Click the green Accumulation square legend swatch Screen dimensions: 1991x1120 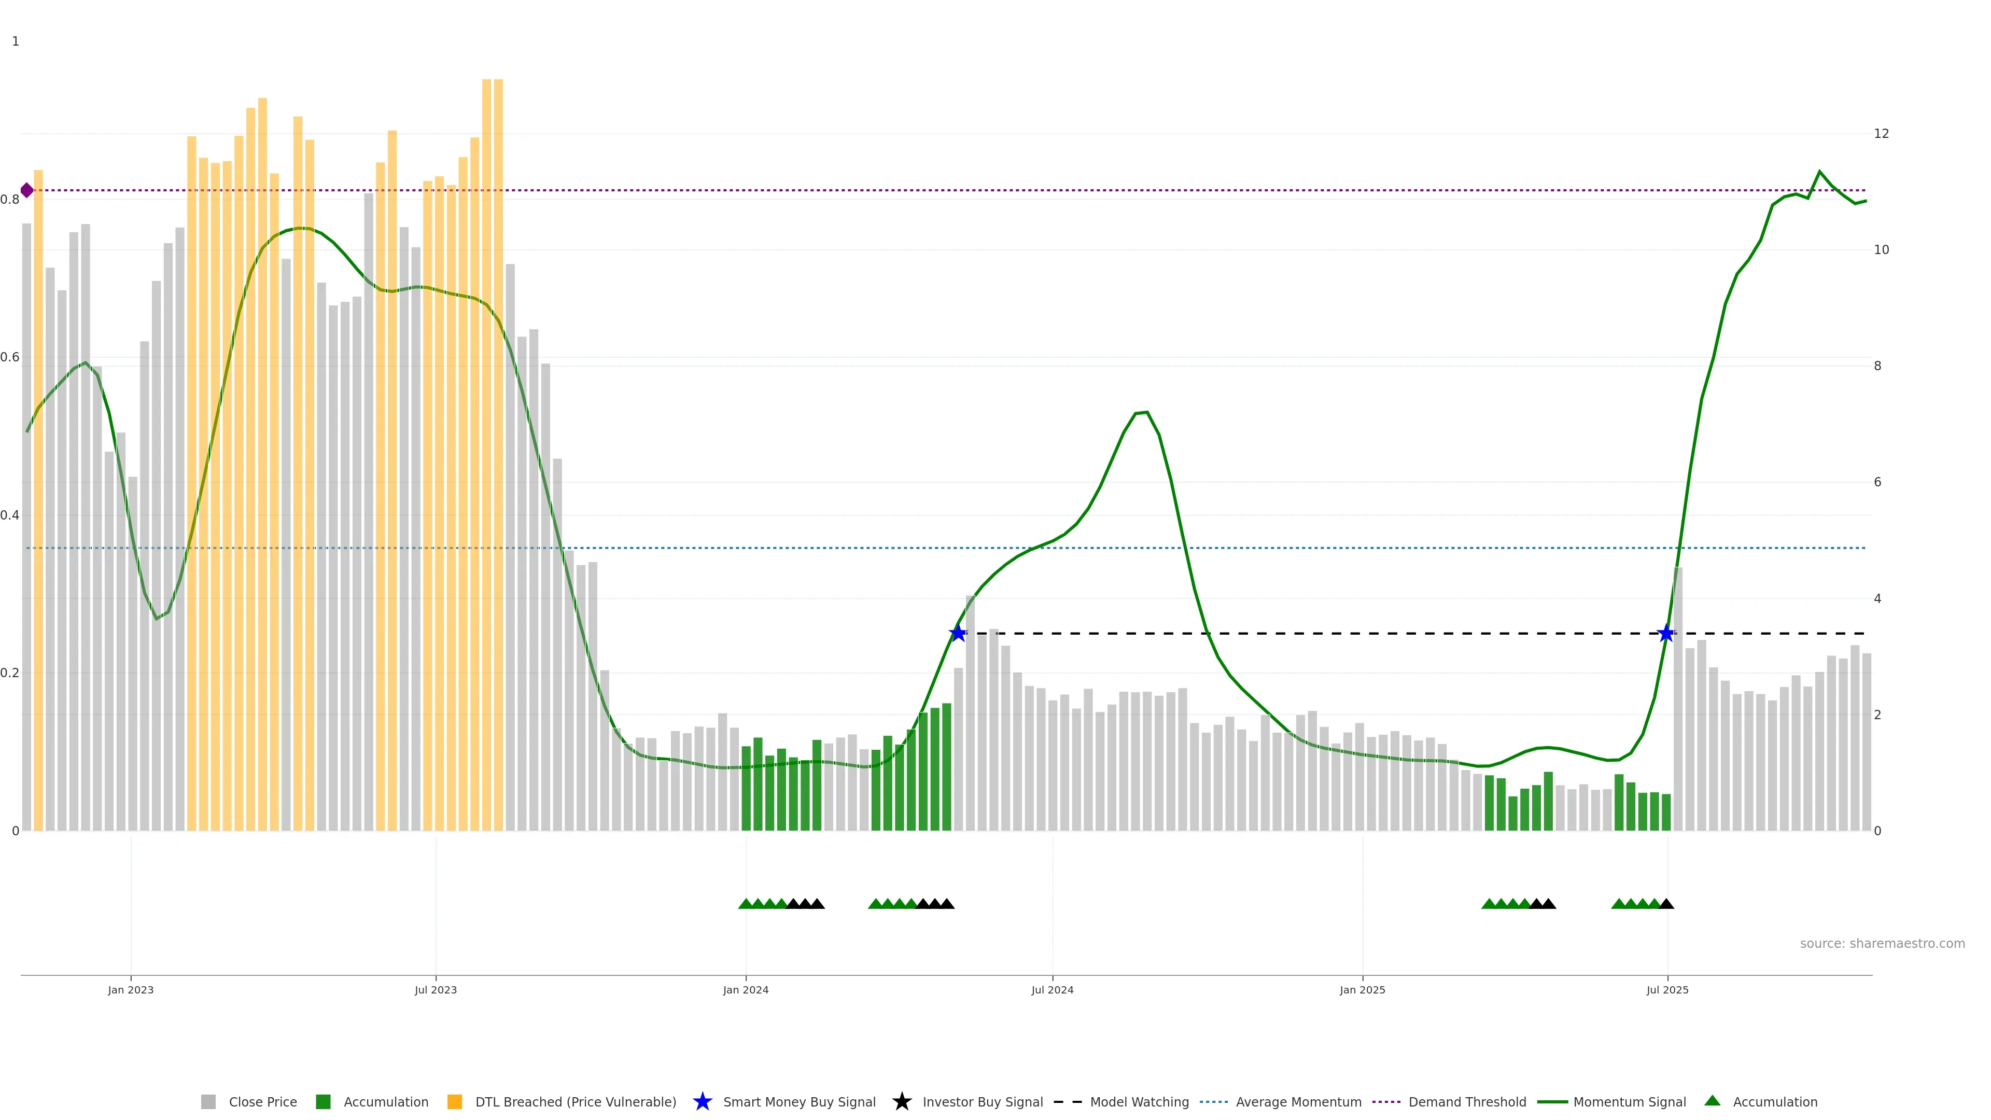coord(323,1101)
